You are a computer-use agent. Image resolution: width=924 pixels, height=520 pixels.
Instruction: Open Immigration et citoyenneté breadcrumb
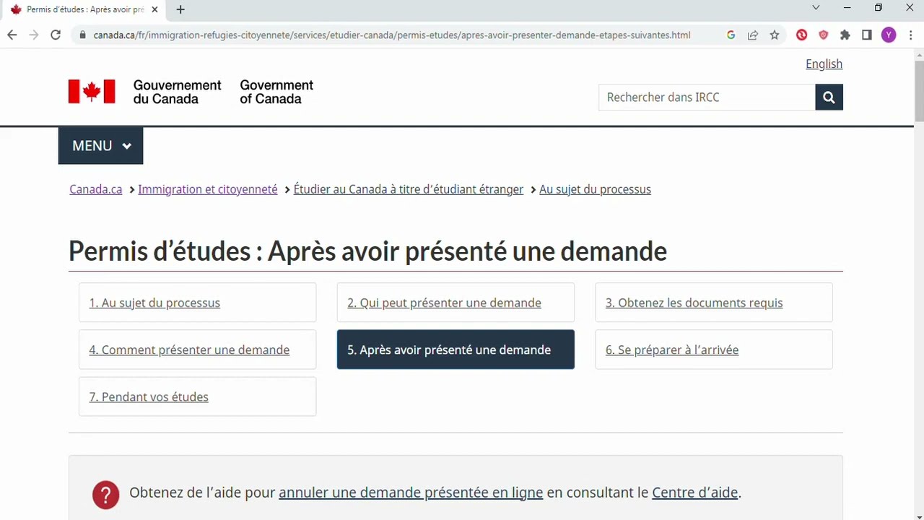[208, 189]
